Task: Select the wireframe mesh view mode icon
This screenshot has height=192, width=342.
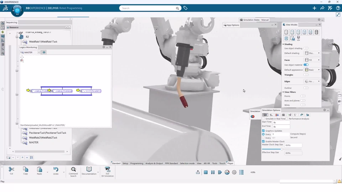Action: coord(286,38)
